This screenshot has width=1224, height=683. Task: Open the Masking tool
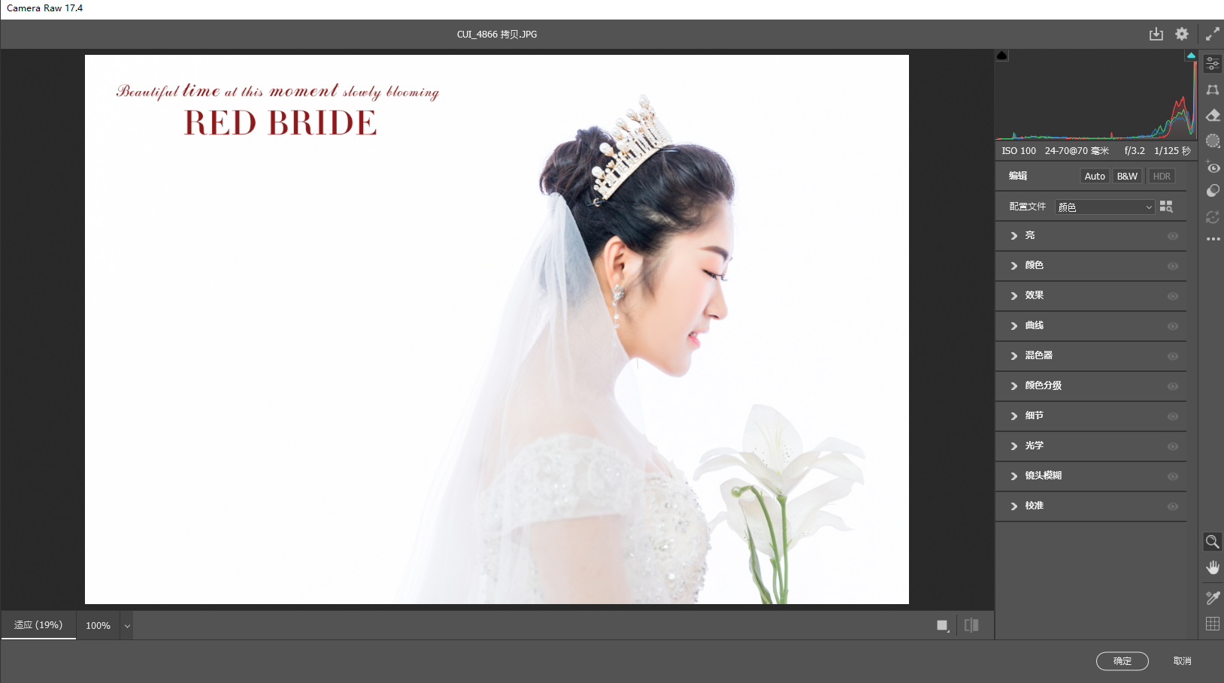tap(1212, 141)
